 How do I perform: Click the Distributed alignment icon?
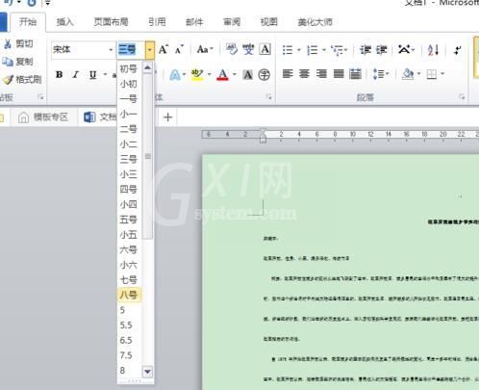[355, 74]
